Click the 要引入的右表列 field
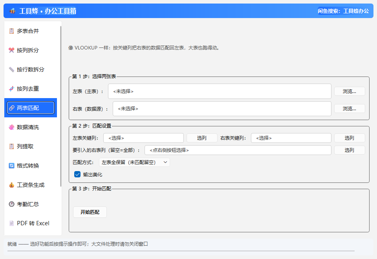The width and height of the screenshot is (377, 259). pos(238,150)
